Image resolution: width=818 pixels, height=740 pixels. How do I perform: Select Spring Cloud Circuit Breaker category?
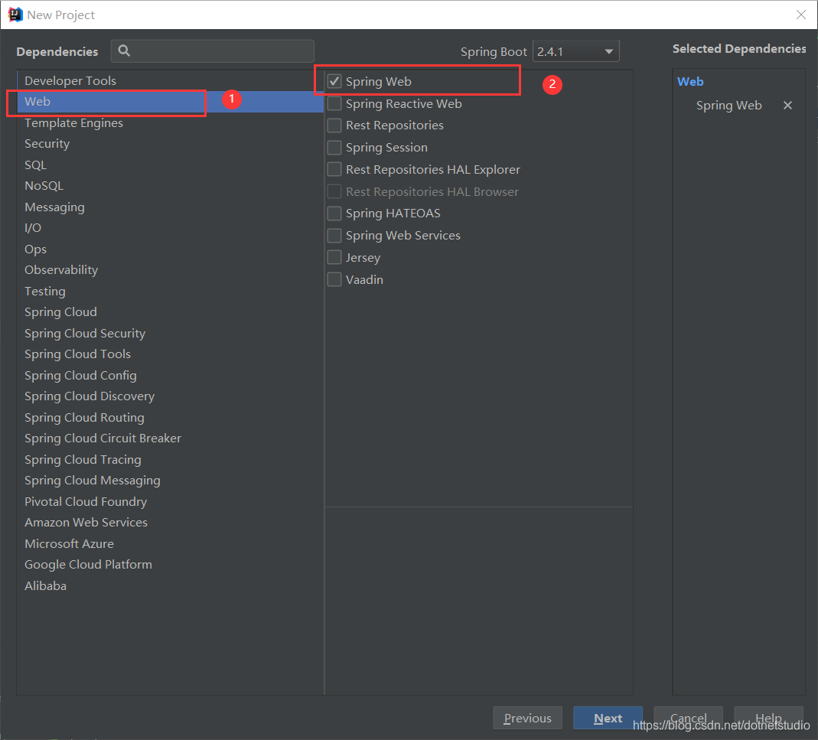(170, 438)
